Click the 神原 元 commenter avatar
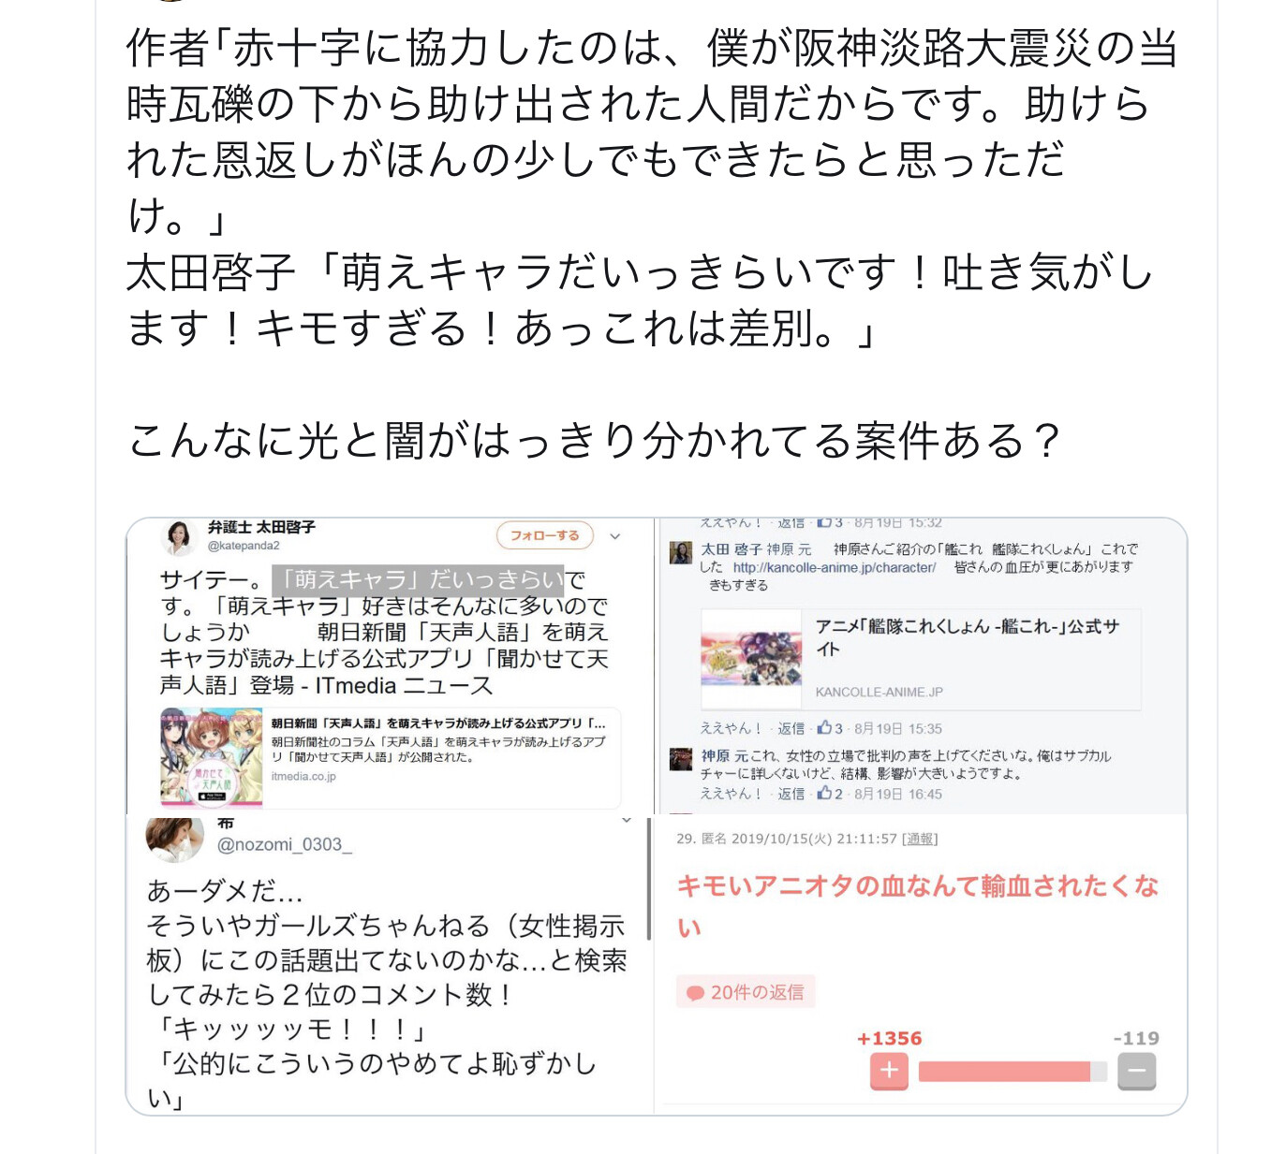 click(x=681, y=758)
